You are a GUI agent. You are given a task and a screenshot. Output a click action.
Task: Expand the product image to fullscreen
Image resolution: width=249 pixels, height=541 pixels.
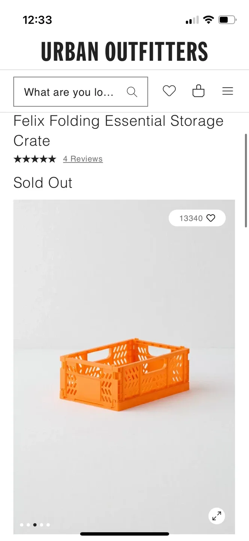(216, 516)
